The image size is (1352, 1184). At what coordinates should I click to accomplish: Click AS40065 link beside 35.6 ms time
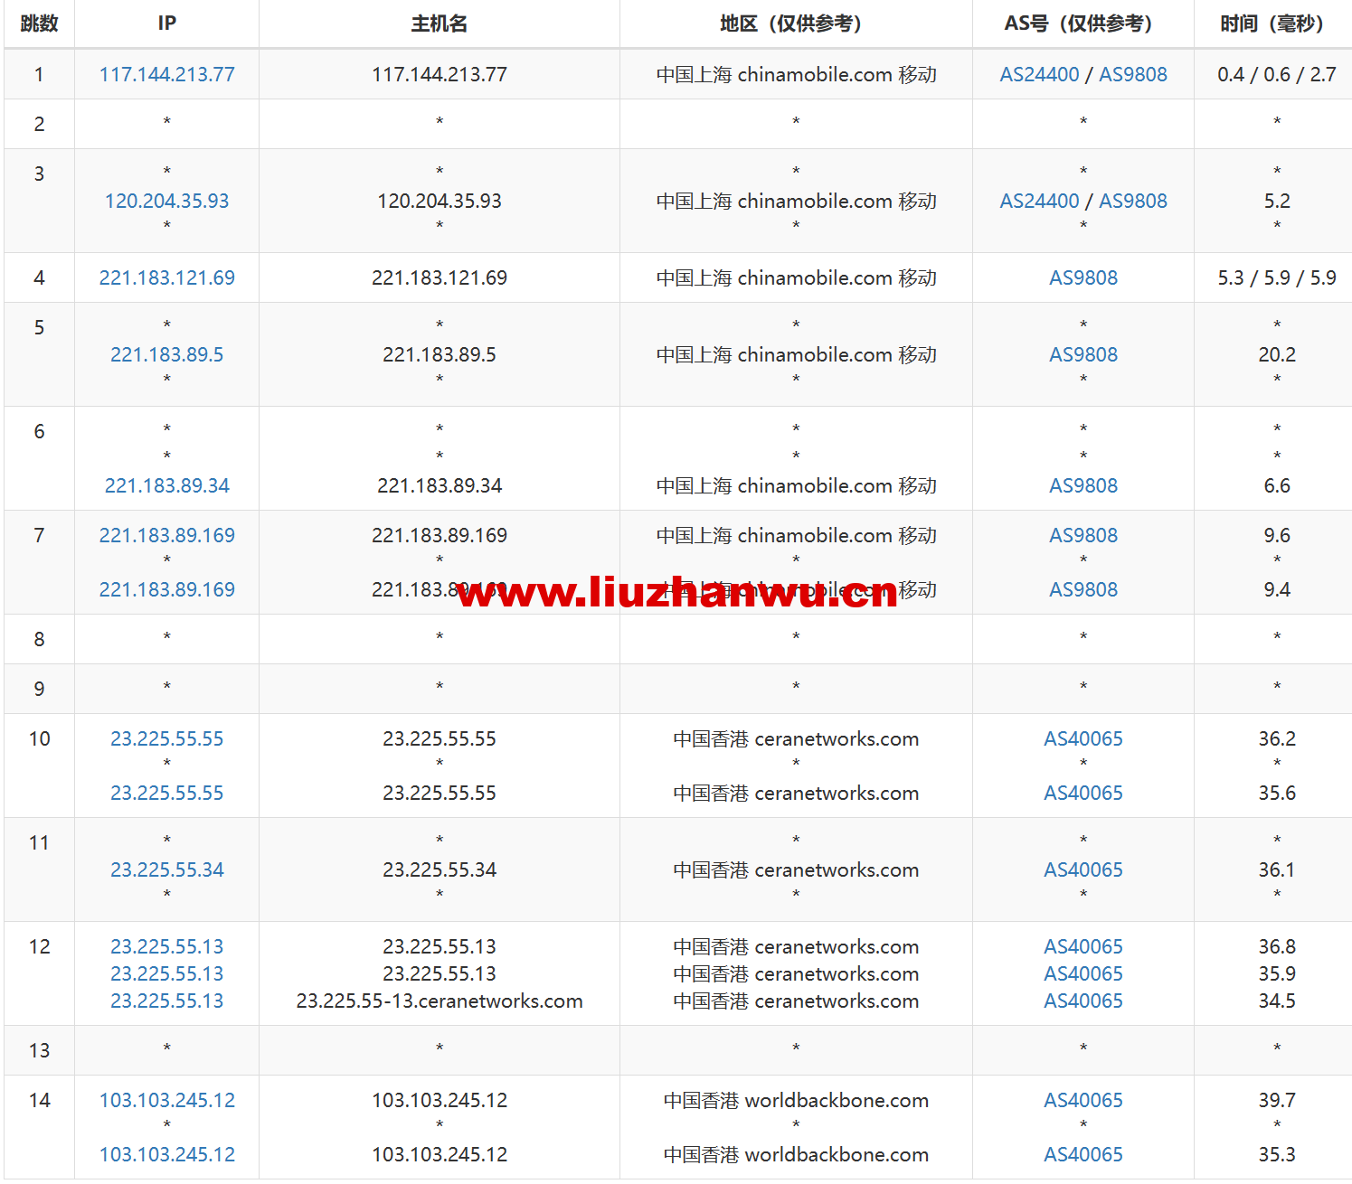coord(1083,793)
